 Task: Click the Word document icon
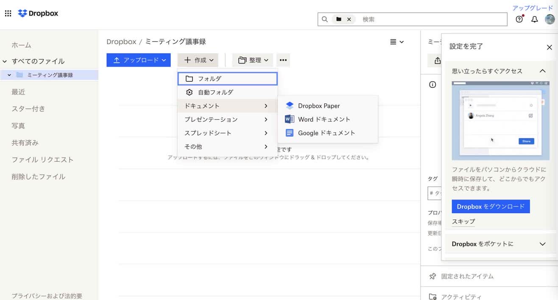click(x=290, y=119)
